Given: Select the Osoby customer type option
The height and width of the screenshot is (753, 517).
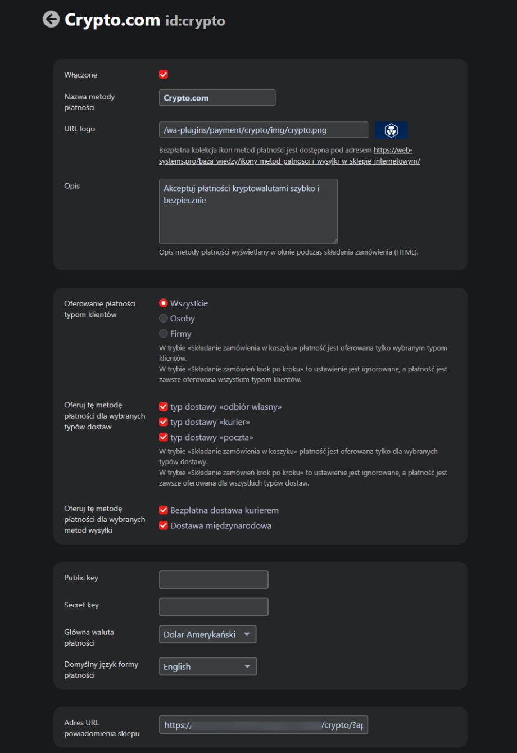Looking at the screenshot, I should pos(164,319).
